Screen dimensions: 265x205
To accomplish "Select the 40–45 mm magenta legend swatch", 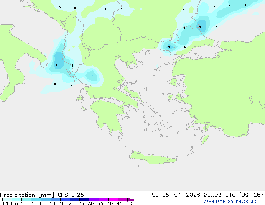I will 113,200.
